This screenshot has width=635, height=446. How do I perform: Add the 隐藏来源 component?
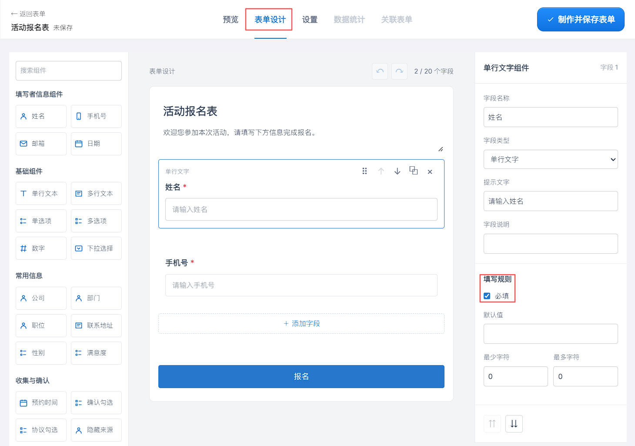96,430
